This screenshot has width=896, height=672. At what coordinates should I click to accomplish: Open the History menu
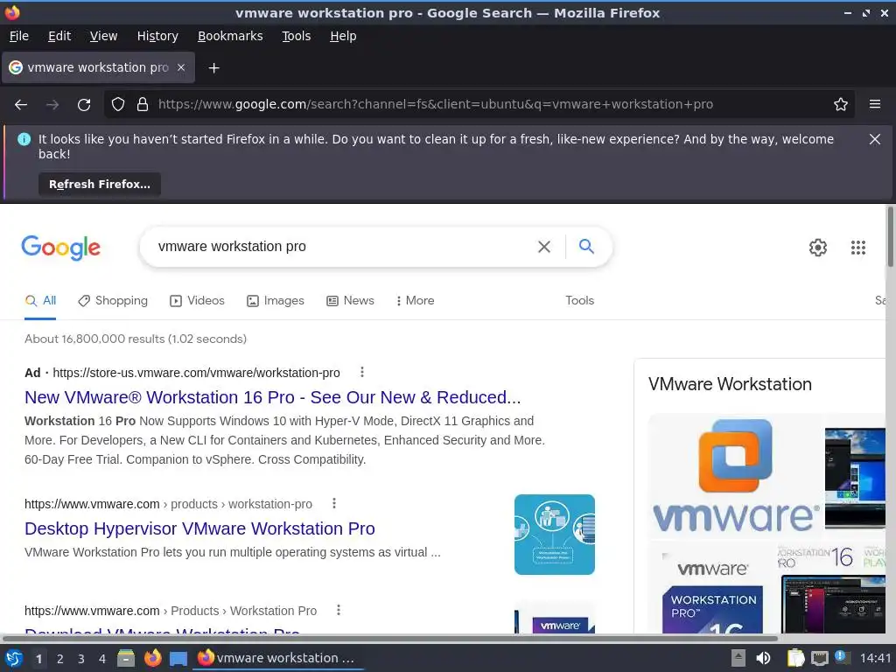click(157, 36)
